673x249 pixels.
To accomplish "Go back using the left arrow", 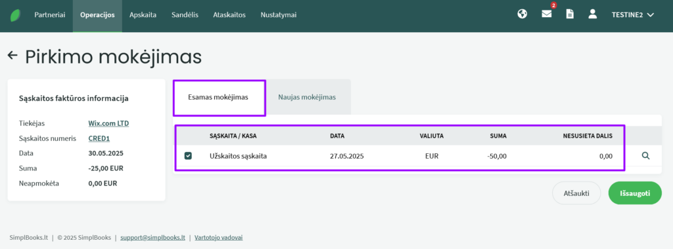I will 12,55.
